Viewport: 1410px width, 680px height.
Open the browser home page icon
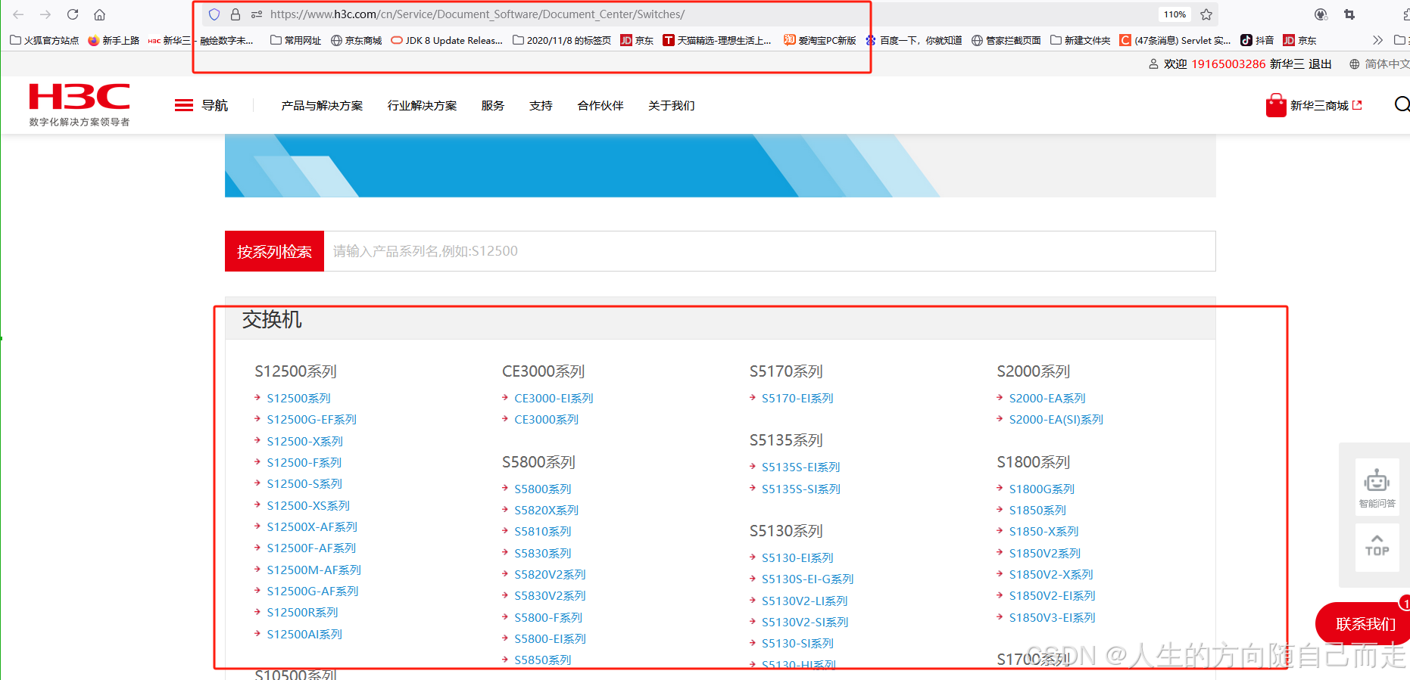pos(99,14)
